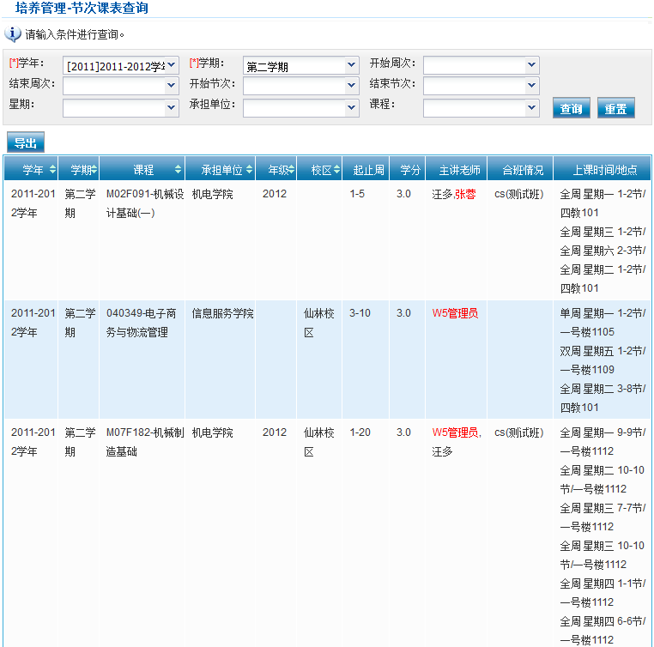The width and height of the screenshot is (654, 647).
Task: Expand the 结束周次 dropdown list
Action: [120, 86]
